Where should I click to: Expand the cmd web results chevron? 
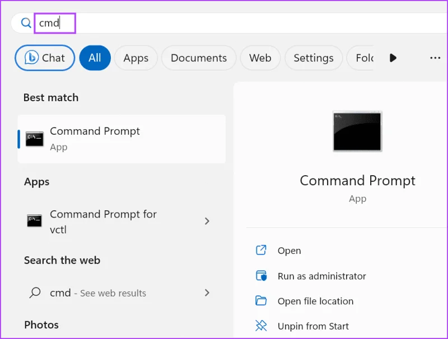point(207,293)
